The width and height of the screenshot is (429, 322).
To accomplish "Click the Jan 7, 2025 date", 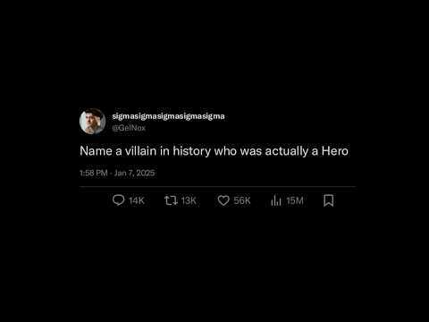I will coord(134,173).
